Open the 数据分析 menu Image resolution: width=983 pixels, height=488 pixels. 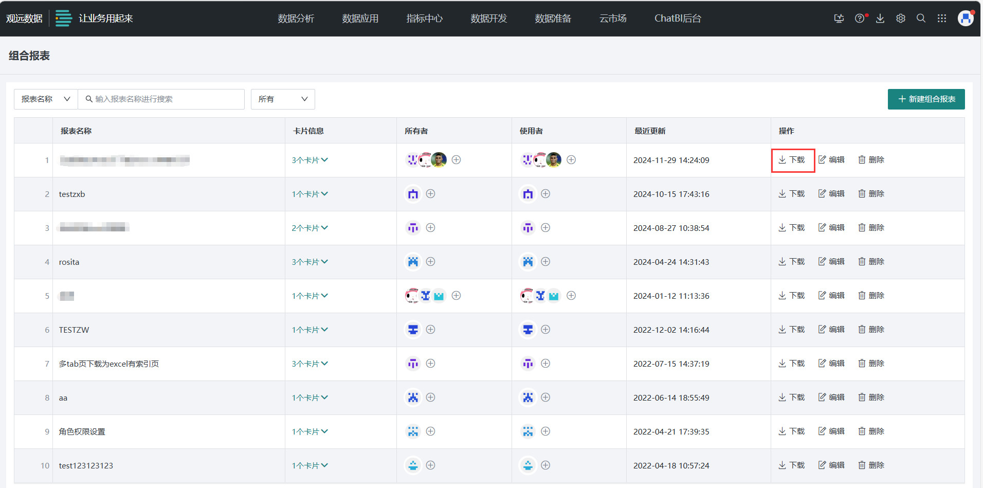click(296, 18)
